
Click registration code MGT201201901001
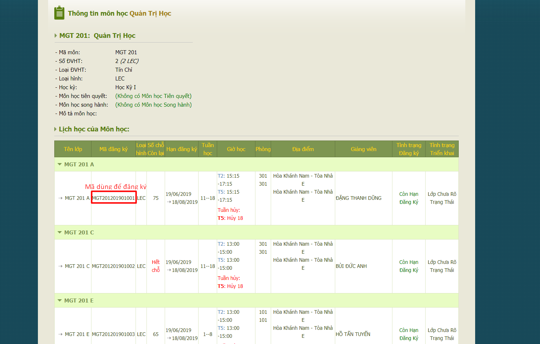click(x=113, y=198)
